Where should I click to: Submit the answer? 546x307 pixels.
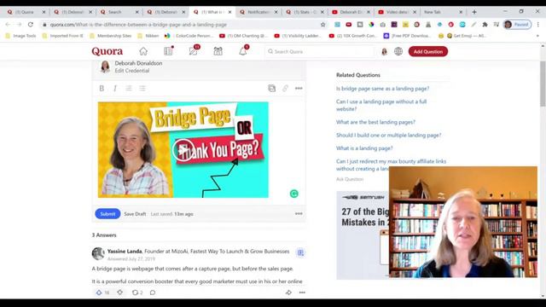click(x=107, y=214)
